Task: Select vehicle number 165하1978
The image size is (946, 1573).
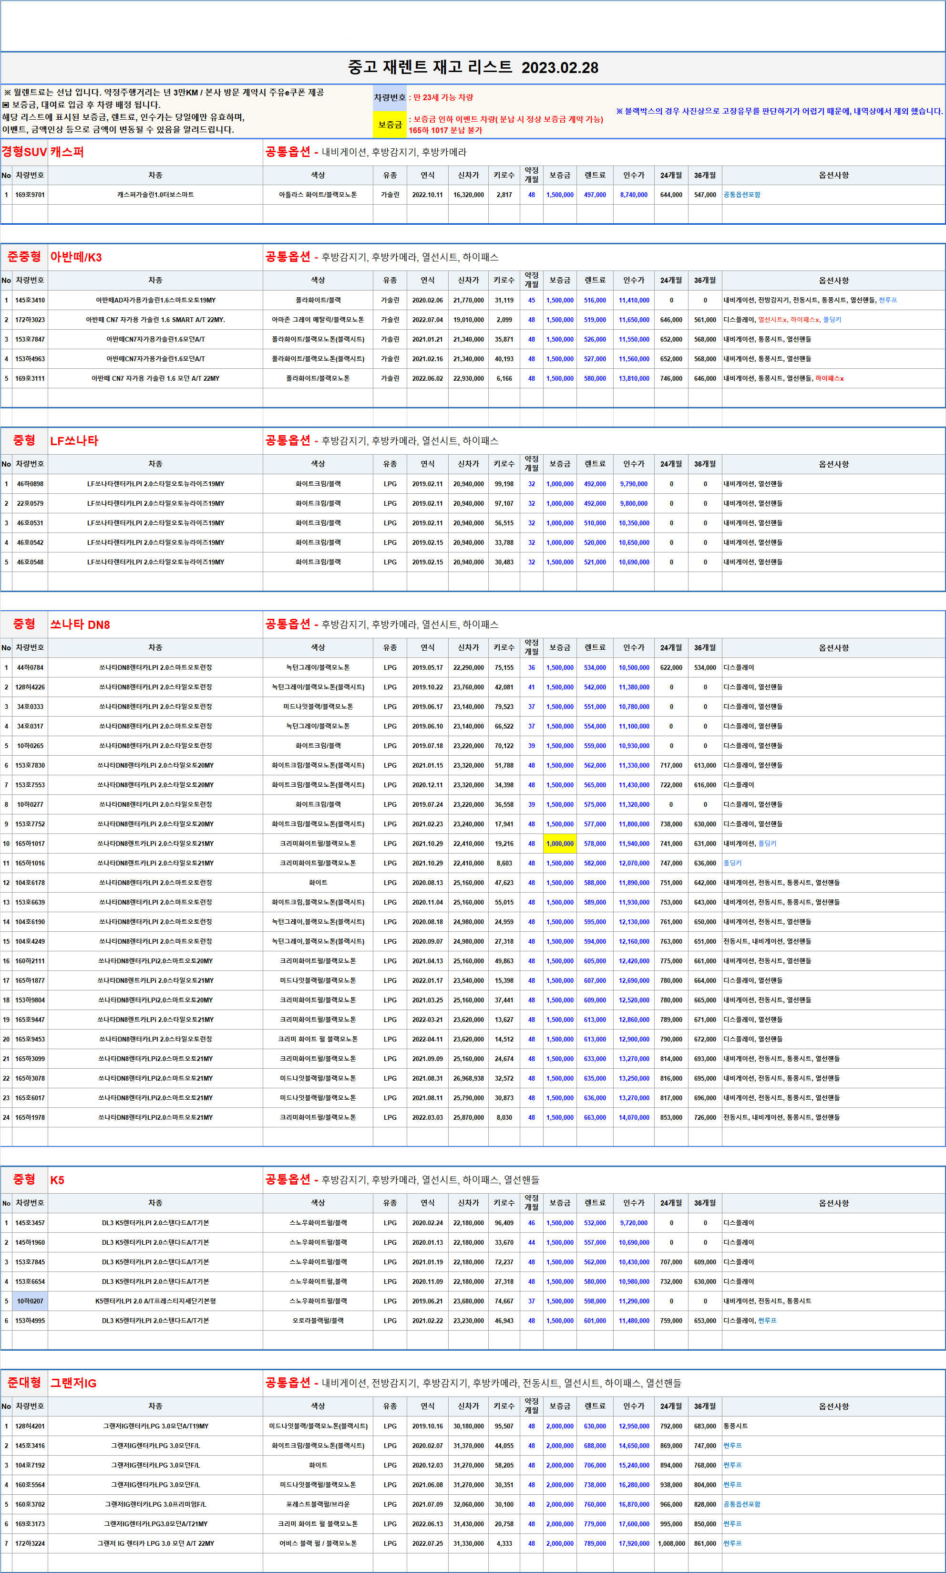Action: (x=30, y=1117)
